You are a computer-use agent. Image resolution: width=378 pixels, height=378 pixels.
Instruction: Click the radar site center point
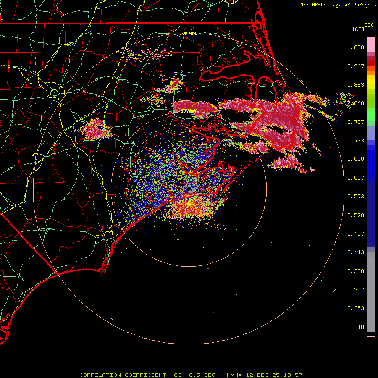189,189
